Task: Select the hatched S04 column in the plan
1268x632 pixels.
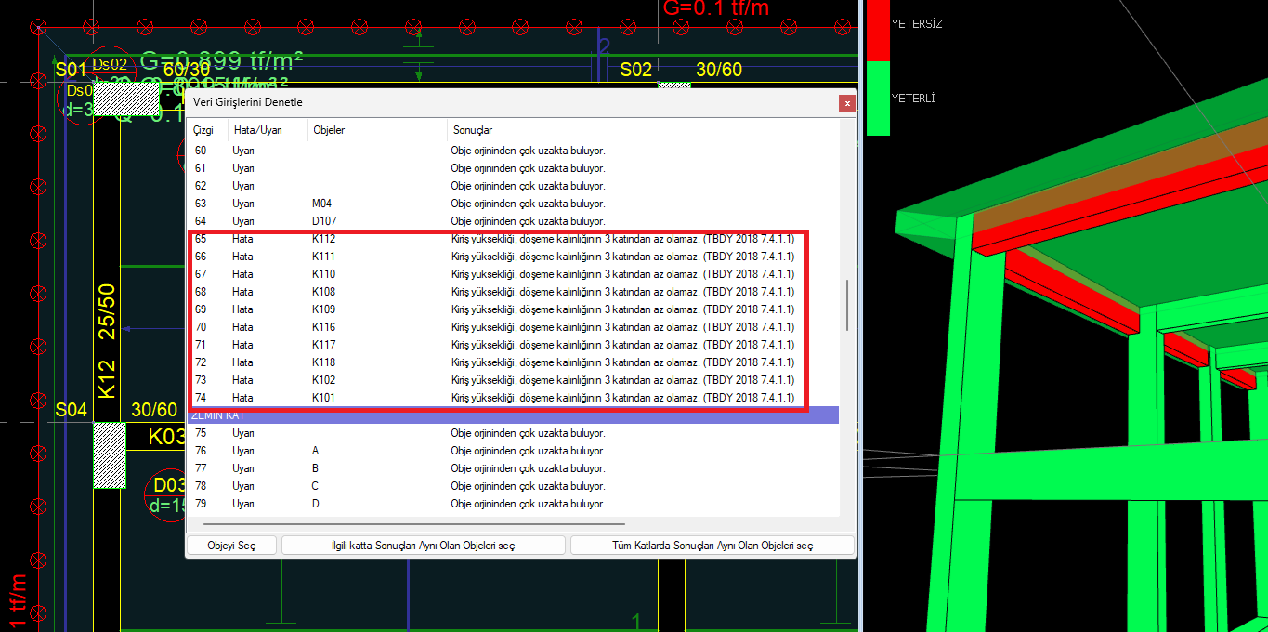Action: click(110, 455)
